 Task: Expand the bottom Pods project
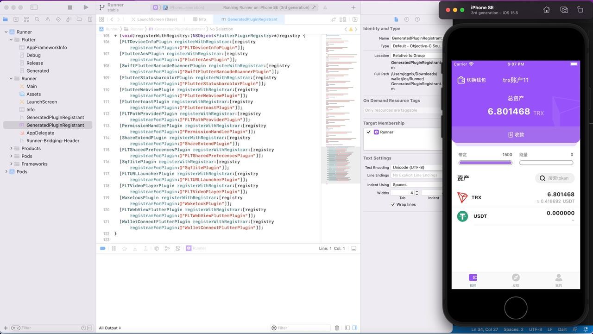pos(6,171)
